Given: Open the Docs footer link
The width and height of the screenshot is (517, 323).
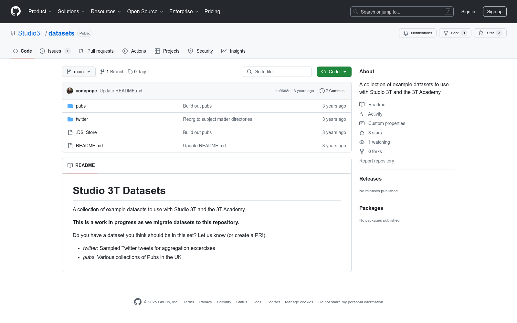Looking at the screenshot, I should [257, 302].
